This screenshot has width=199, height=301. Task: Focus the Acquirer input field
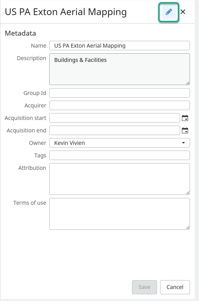119,105
